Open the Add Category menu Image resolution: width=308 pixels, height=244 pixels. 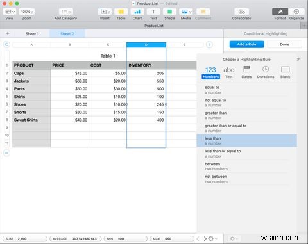65,12
